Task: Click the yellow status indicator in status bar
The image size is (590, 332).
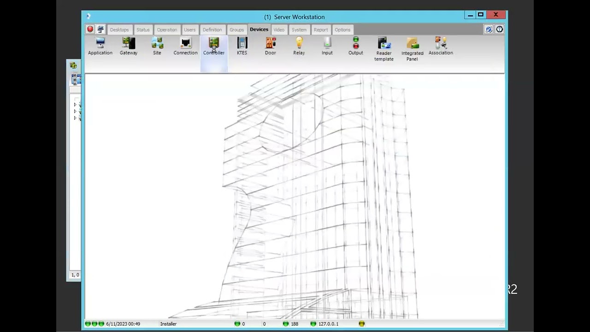Action: [362, 324]
